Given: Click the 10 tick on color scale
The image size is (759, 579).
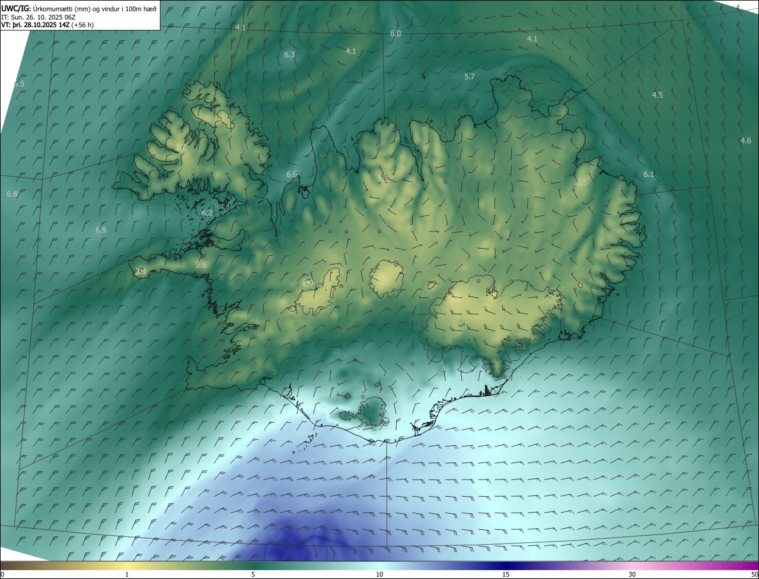Looking at the screenshot, I should click(x=379, y=574).
